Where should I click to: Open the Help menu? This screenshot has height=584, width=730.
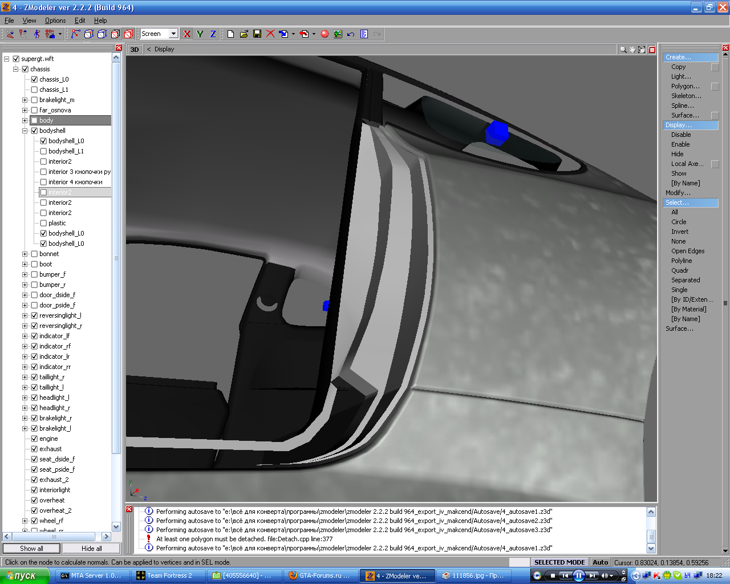pos(100,21)
